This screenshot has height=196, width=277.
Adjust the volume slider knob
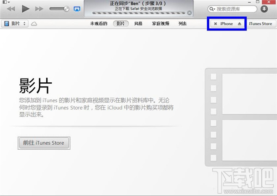pos(66,9)
